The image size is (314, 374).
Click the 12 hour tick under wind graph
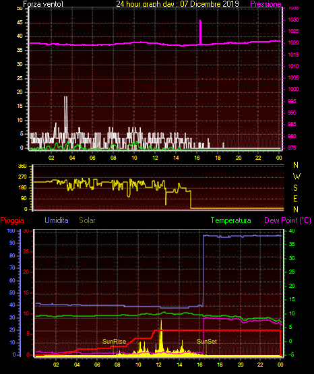pos(155,158)
